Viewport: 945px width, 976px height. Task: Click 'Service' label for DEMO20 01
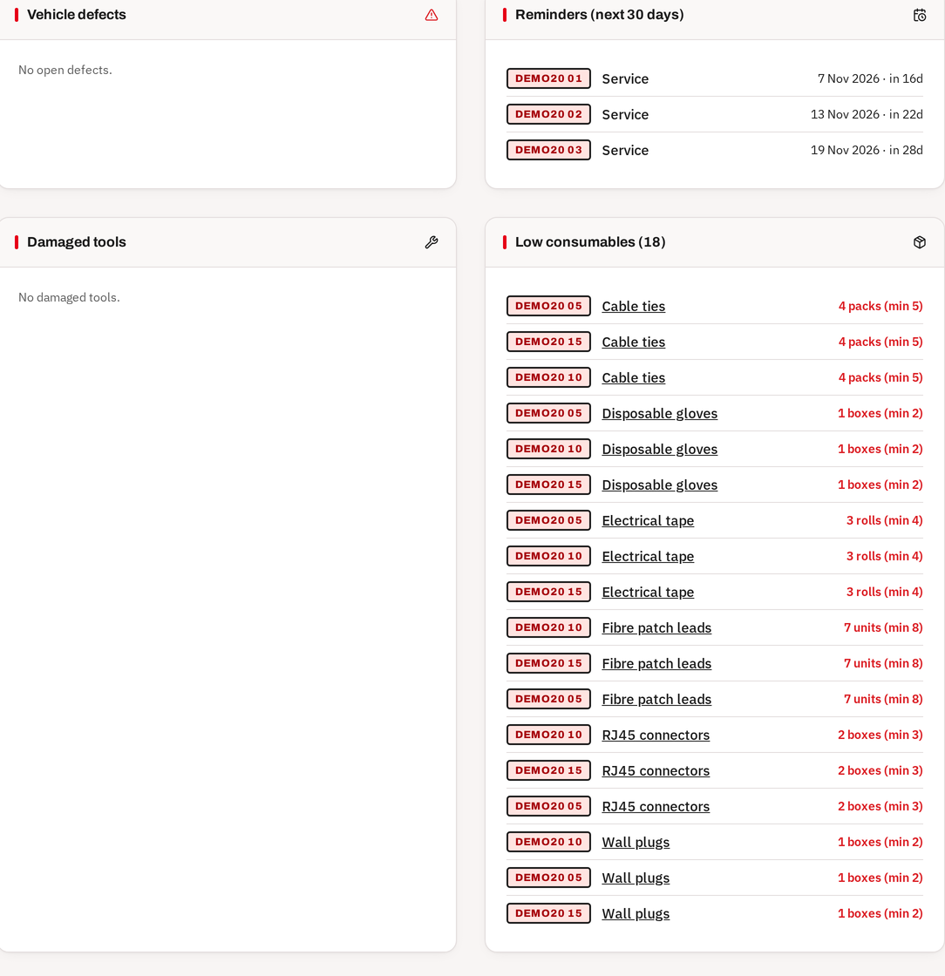(625, 79)
